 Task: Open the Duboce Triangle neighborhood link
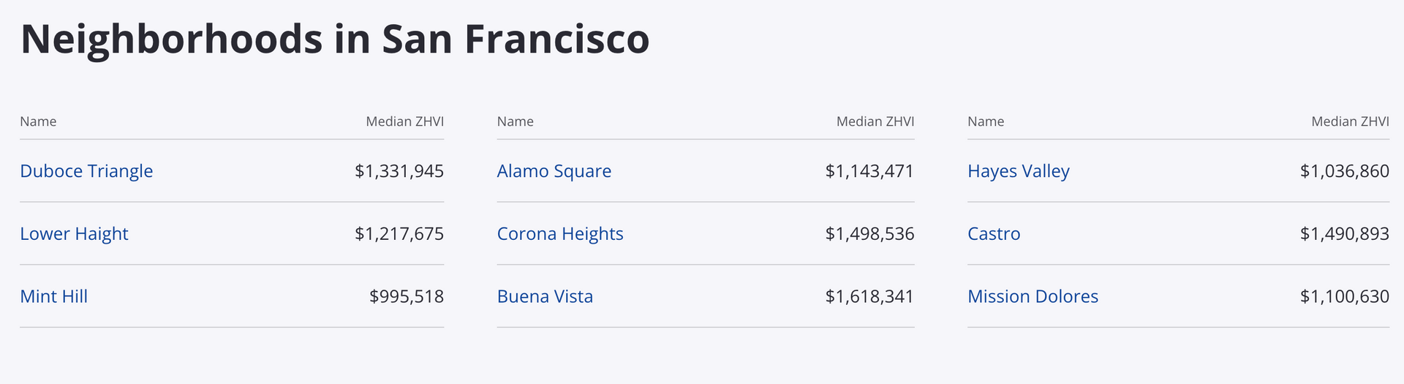click(x=86, y=171)
